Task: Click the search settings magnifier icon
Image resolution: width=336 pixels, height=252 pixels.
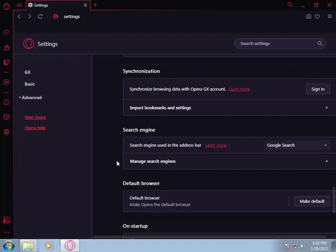Action: click(320, 44)
